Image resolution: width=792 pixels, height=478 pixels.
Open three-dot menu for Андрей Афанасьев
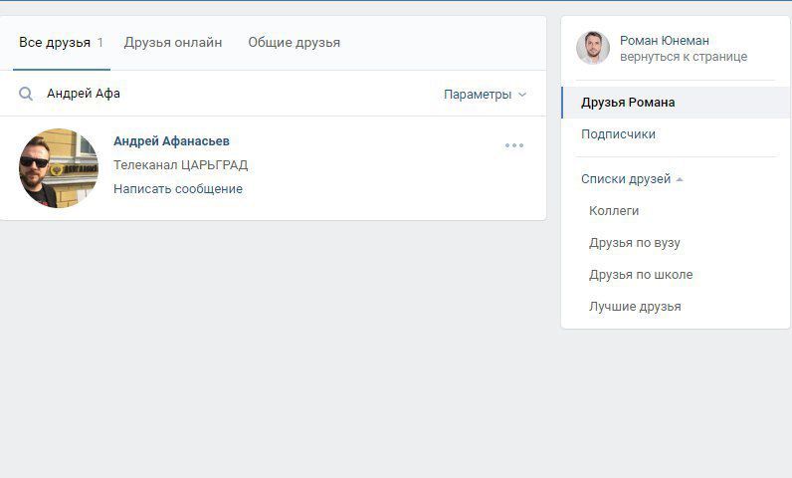514,145
